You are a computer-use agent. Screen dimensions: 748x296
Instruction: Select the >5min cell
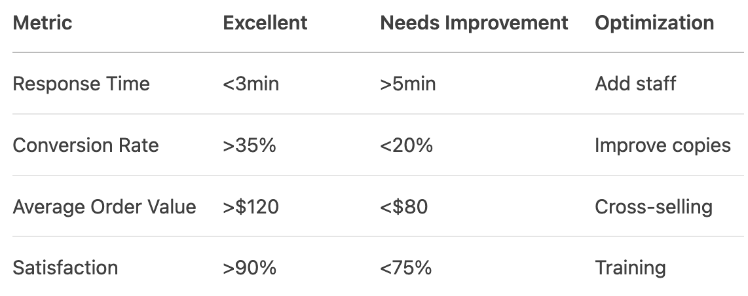click(407, 84)
